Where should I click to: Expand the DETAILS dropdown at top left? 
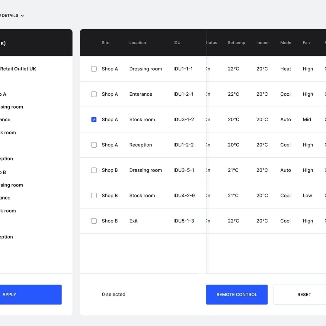12,15
